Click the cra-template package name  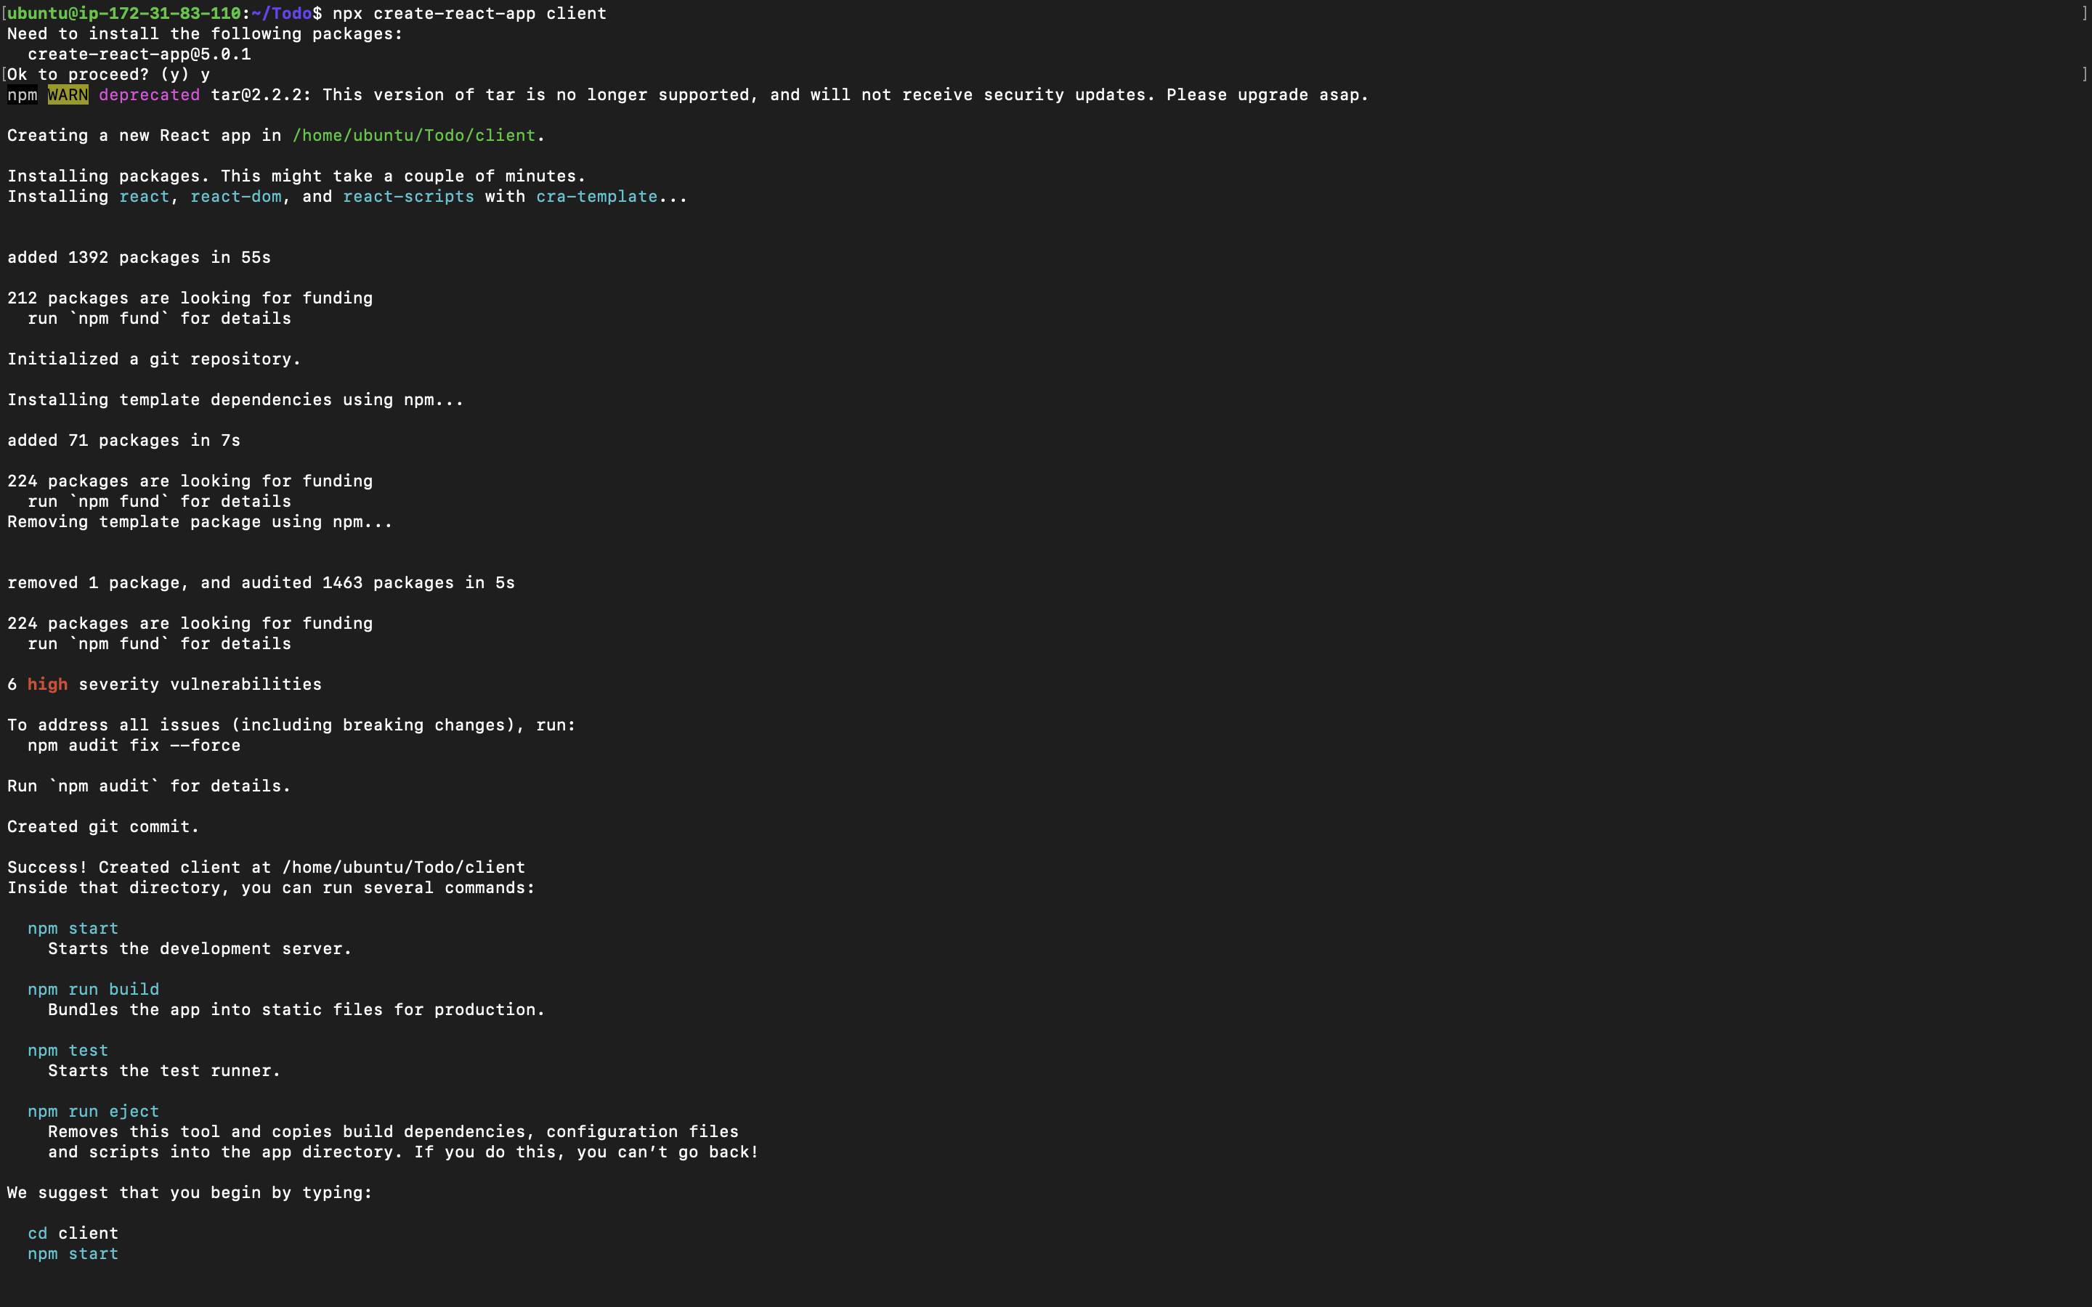(599, 196)
